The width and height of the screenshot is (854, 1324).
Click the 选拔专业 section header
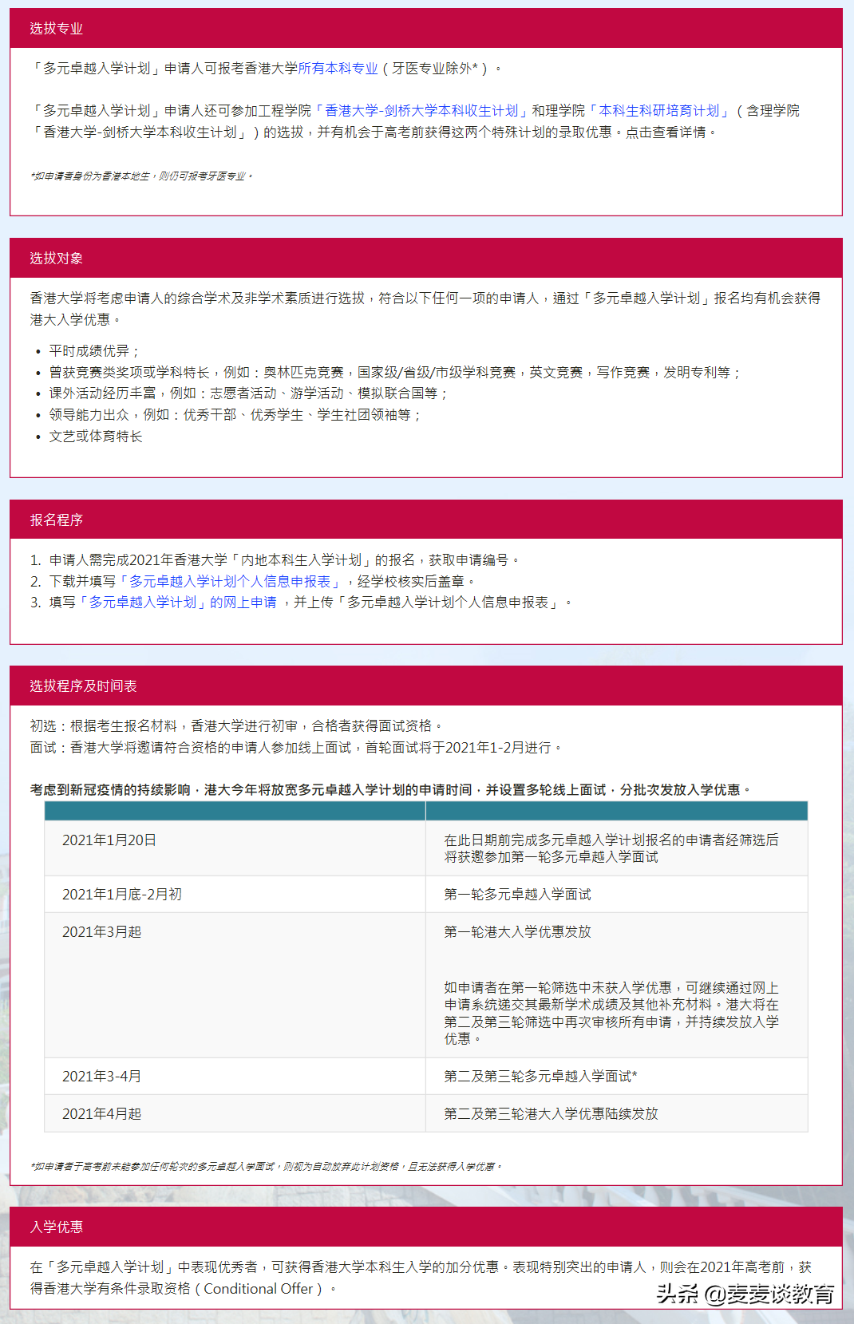coord(426,28)
